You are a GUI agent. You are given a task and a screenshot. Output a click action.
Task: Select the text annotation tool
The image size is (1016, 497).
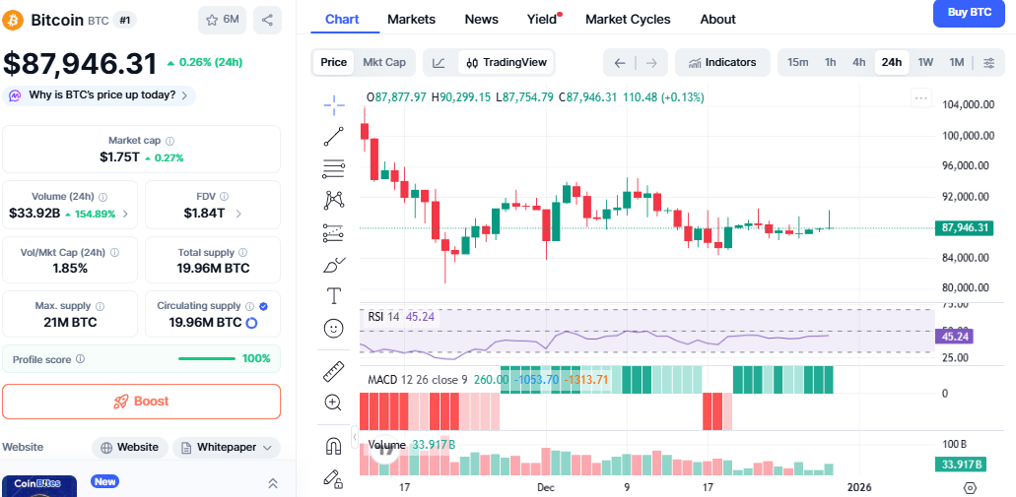pyautogui.click(x=334, y=295)
